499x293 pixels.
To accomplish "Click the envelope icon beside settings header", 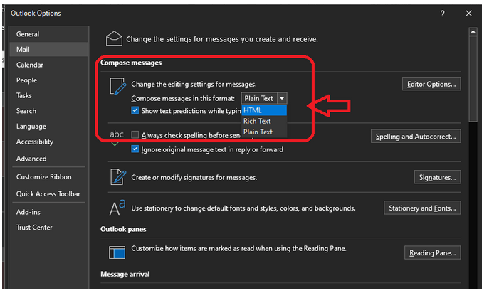I will (x=114, y=38).
